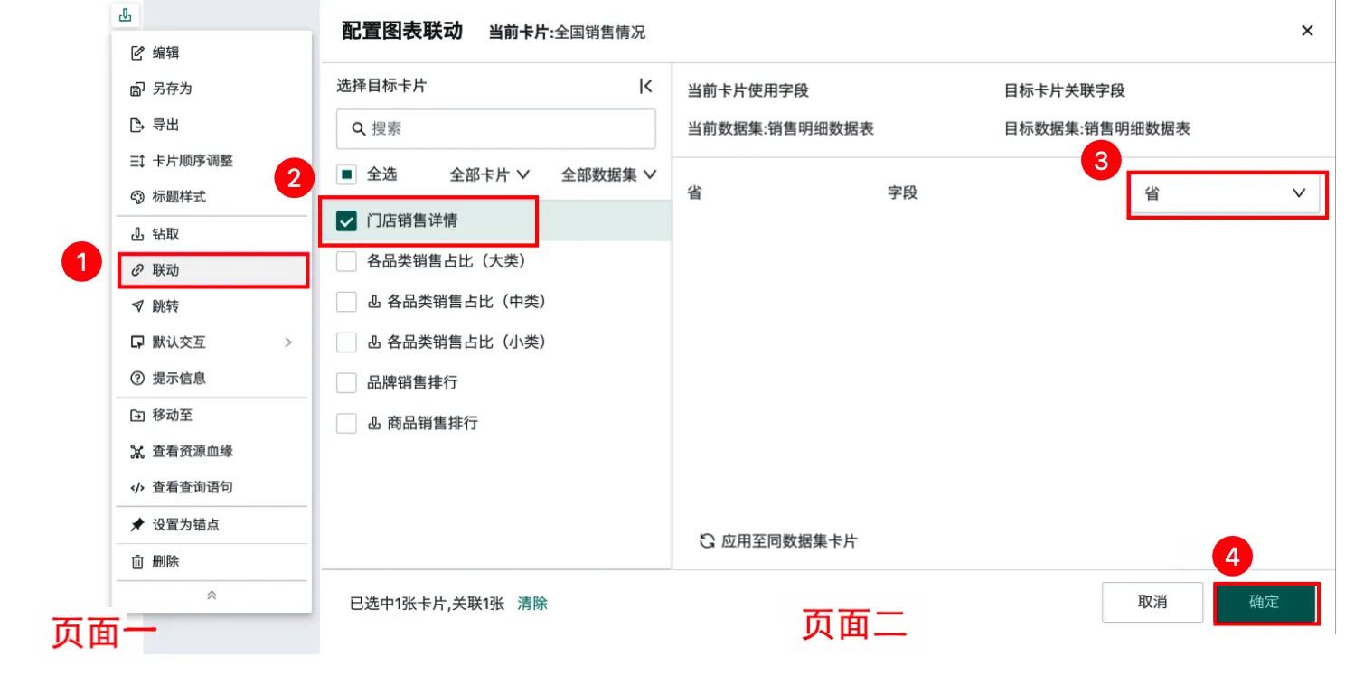Open the 全部数据集 filter dropdown

click(608, 174)
